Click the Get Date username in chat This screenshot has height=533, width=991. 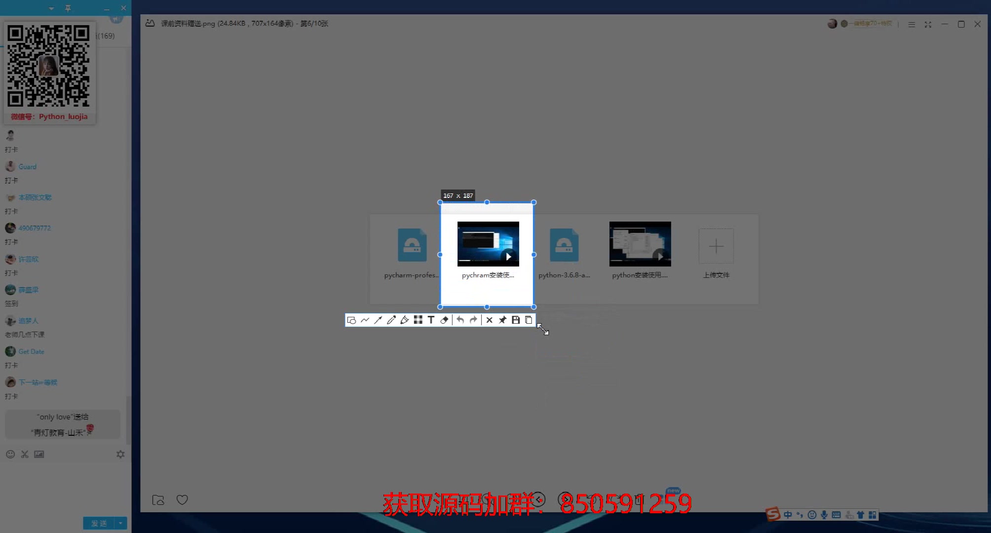[32, 351]
